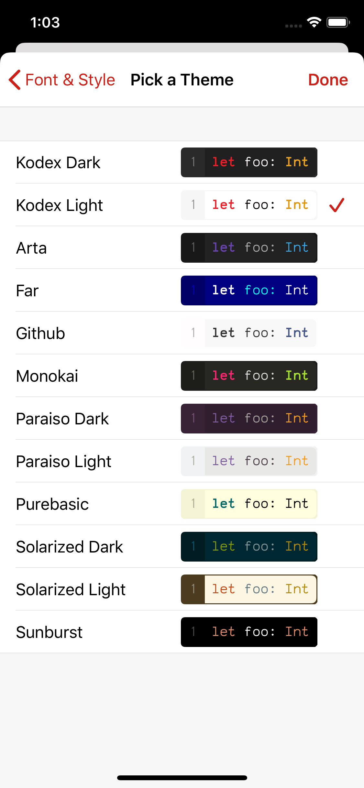Screen dimensions: 364x788
Task: Tap the Far blue code preview
Action: (248, 290)
